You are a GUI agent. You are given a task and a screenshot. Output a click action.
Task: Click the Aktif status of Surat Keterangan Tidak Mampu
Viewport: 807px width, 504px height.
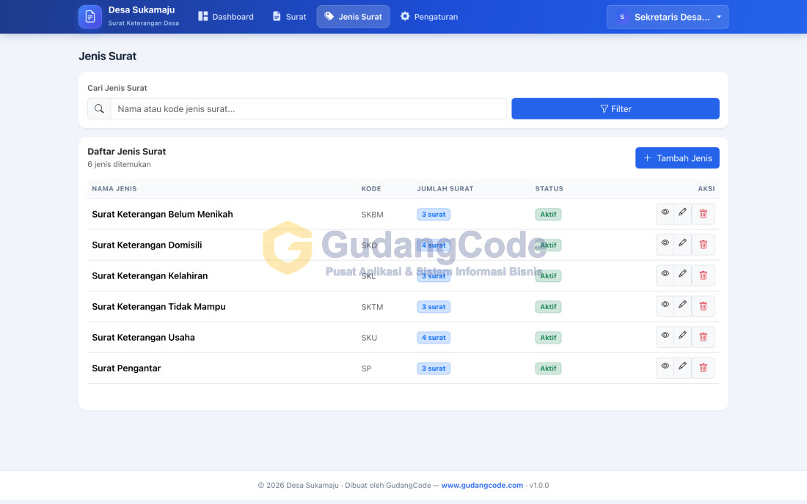[548, 307]
